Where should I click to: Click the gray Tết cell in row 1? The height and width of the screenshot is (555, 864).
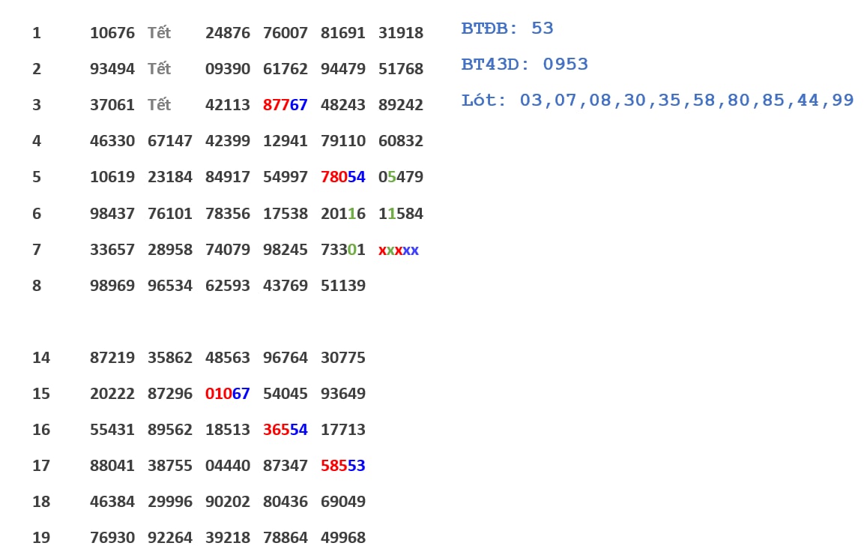click(159, 33)
